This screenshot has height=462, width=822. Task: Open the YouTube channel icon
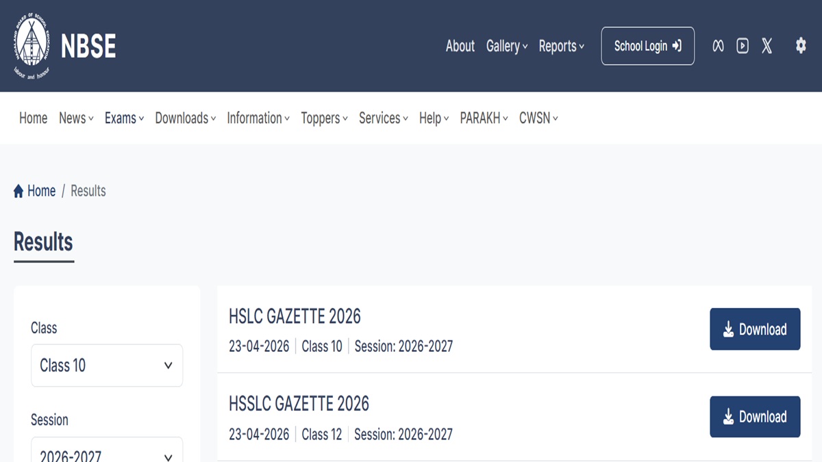pos(743,46)
